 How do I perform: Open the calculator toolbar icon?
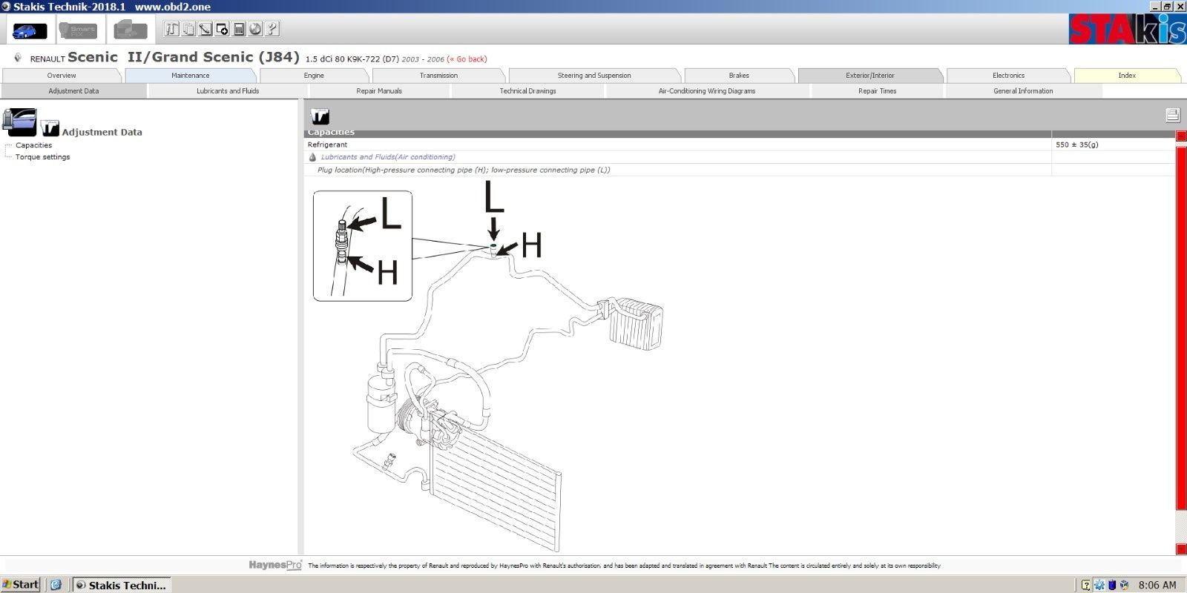coord(239,29)
